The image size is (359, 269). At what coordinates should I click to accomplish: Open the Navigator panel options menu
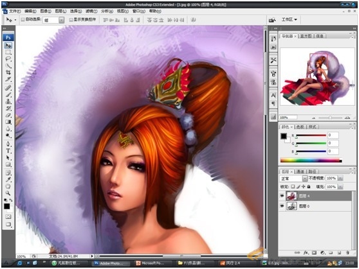[353, 37]
